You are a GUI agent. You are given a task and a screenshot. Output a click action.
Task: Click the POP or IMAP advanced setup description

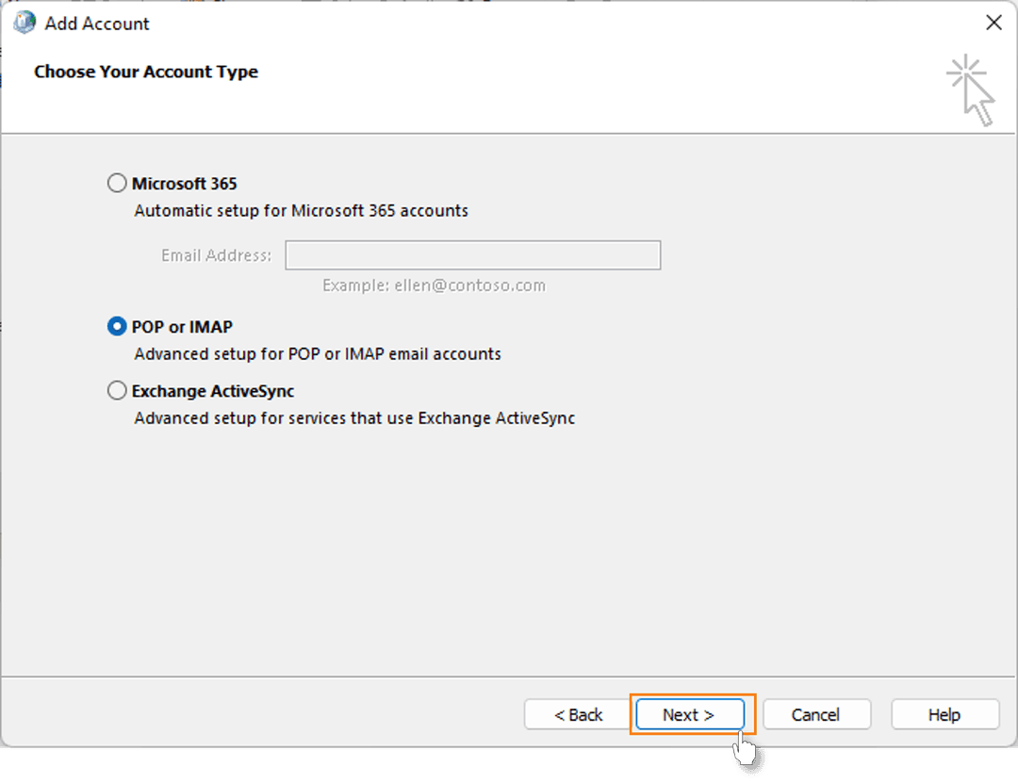[311, 353]
